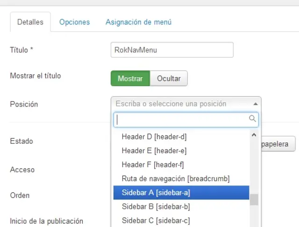Focus the position search box
This screenshot has height=227, width=299.
181,120
